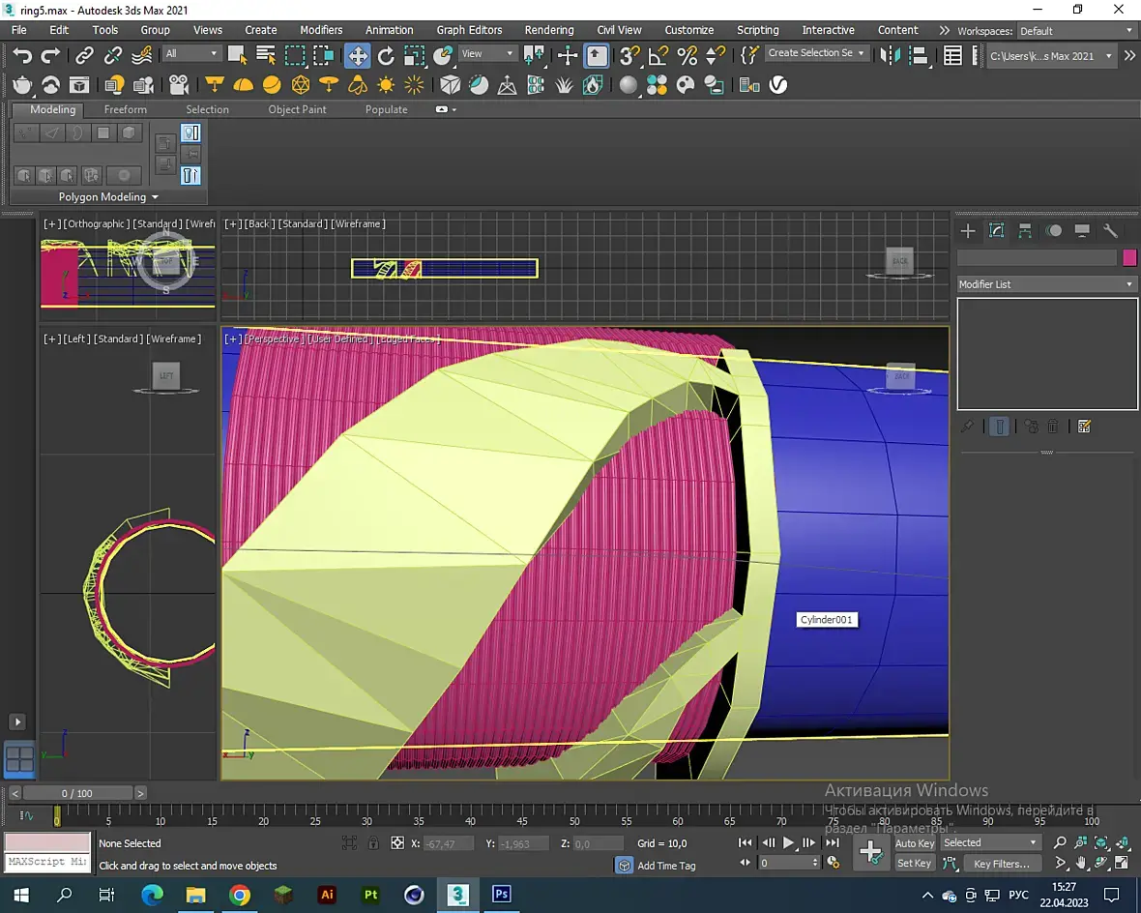Image resolution: width=1141 pixels, height=913 pixels.
Task: Click the Teapot render setup icon
Action: [22, 85]
